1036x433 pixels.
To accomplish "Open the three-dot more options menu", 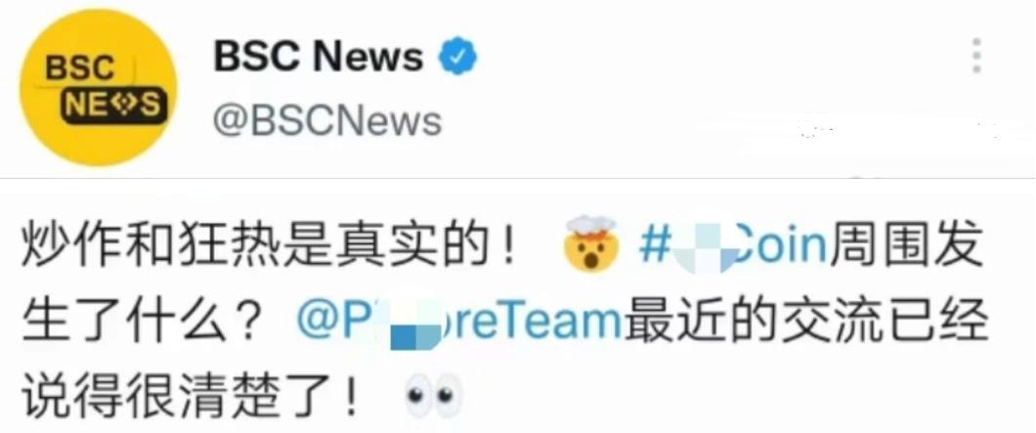I will [x=976, y=56].
